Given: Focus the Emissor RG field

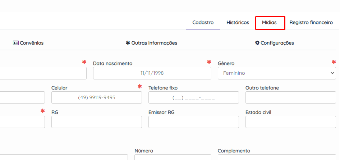Looking at the screenshot, I should [193, 122].
